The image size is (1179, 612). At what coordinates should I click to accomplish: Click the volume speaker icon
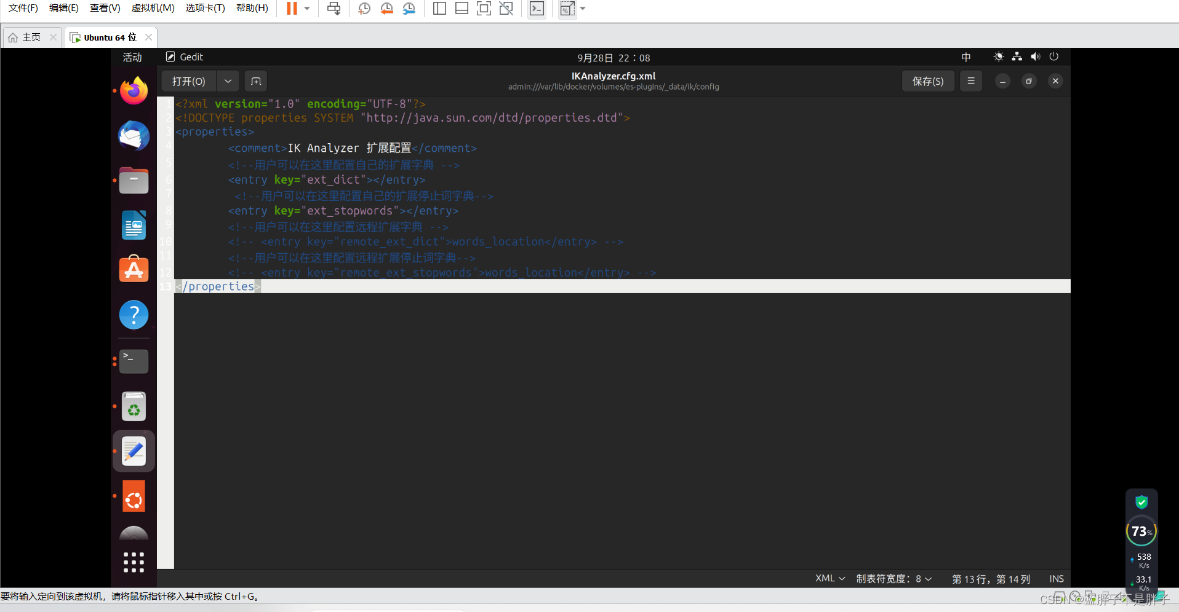[x=1036, y=57]
